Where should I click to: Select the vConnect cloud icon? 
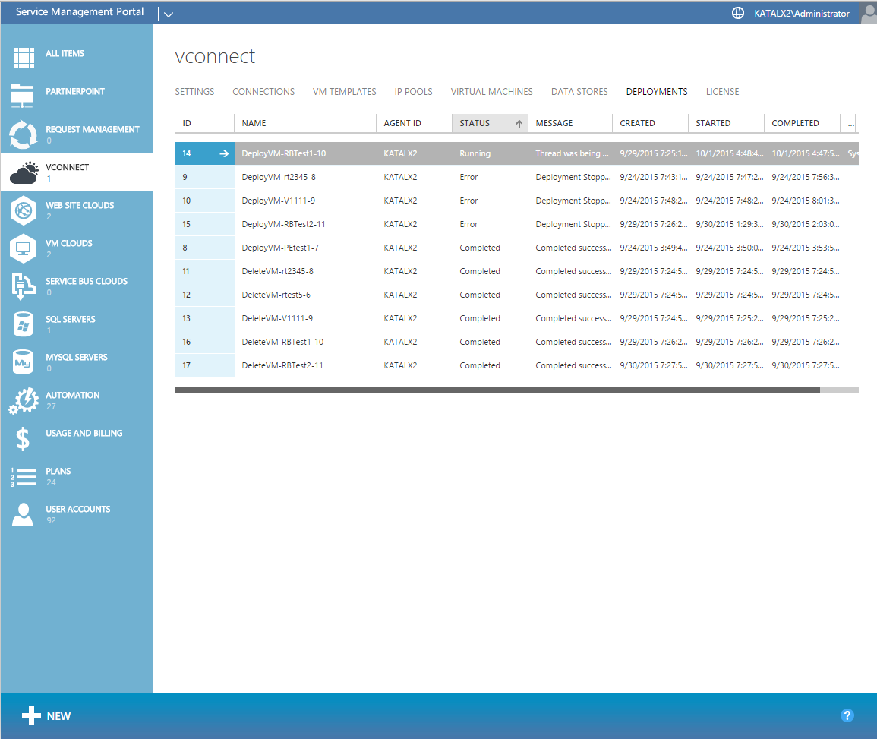24,172
